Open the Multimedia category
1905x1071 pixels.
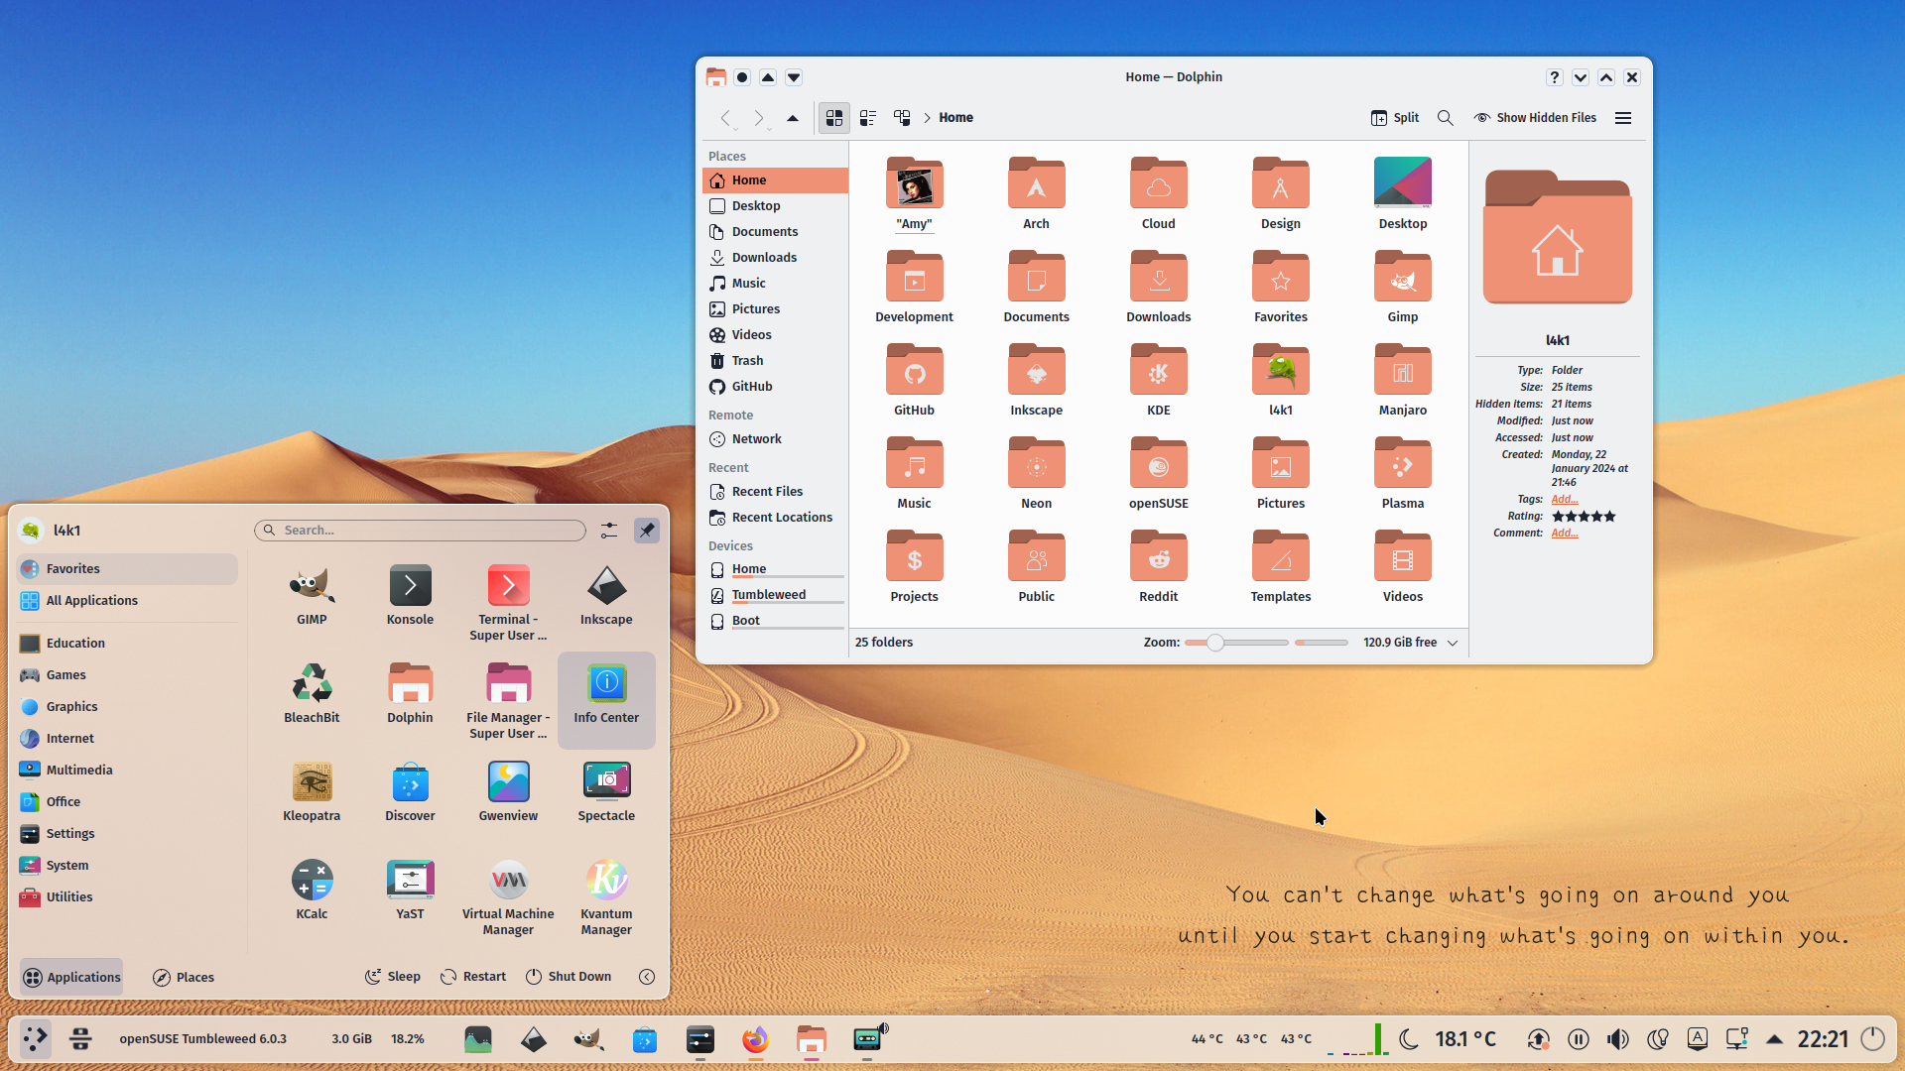127,771
